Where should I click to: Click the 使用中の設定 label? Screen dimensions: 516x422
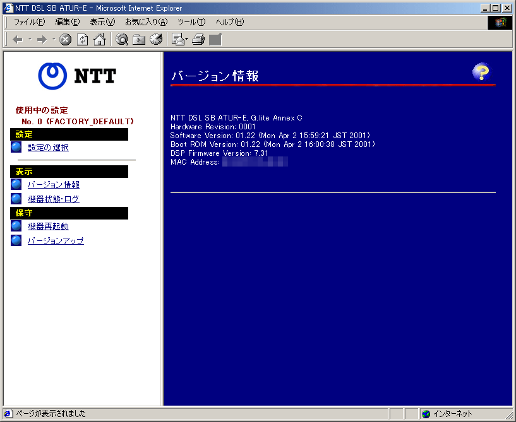point(42,110)
